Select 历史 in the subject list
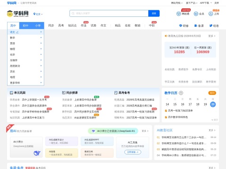The image size is (226, 169). click(12, 71)
